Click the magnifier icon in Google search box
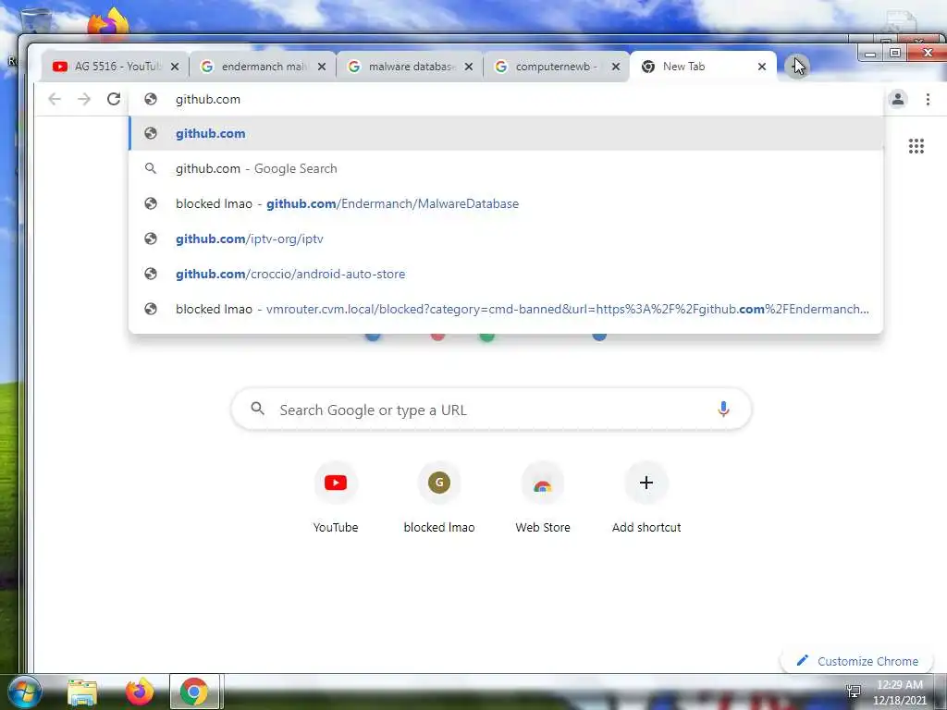Screen dimensions: 947x710 tap(258, 409)
